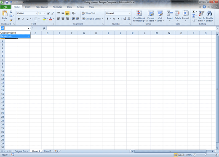Apply the font color red A
Screen dimensions: 219x157
pyautogui.click(x=51, y=19)
